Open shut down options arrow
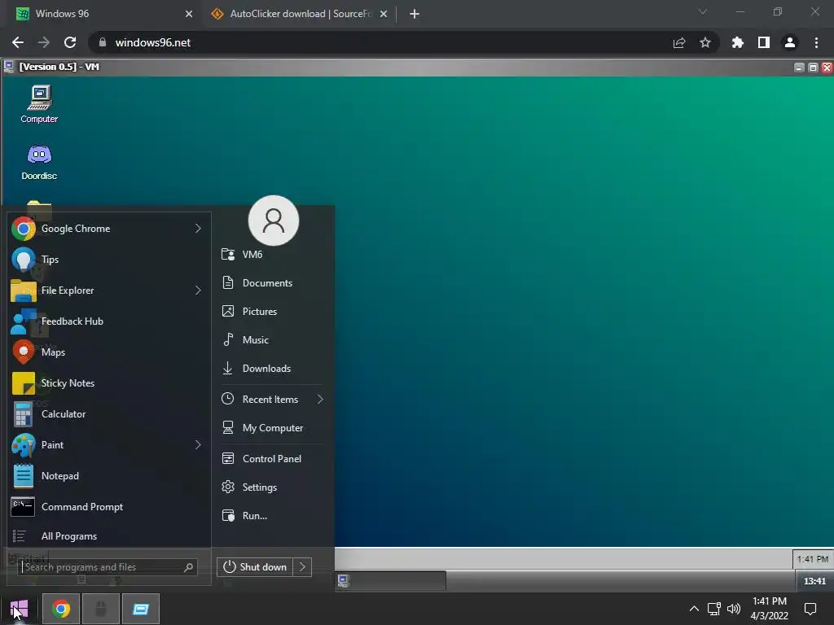Viewport: 834px width, 625px height. [303, 567]
